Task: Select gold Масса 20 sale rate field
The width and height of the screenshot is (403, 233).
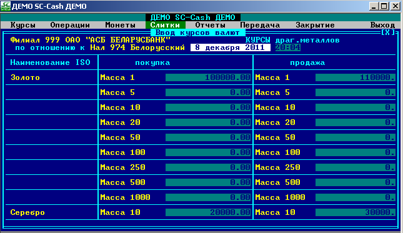Action: (355, 122)
